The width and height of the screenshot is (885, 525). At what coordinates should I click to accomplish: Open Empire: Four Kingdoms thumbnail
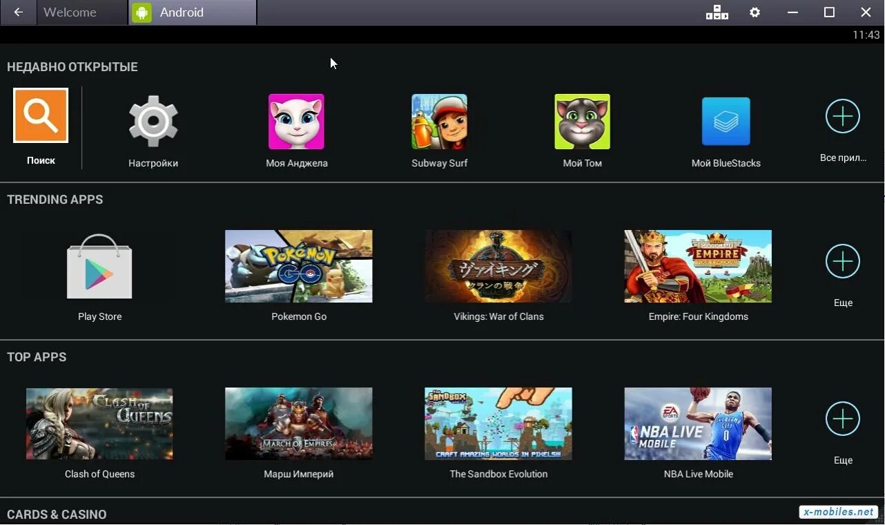[x=698, y=266]
